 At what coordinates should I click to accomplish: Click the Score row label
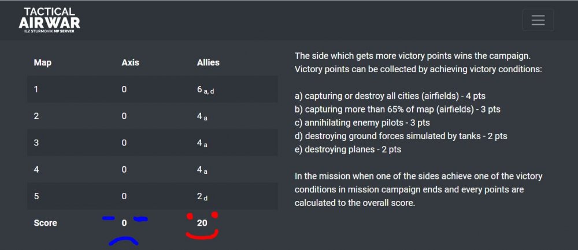[x=45, y=222]
